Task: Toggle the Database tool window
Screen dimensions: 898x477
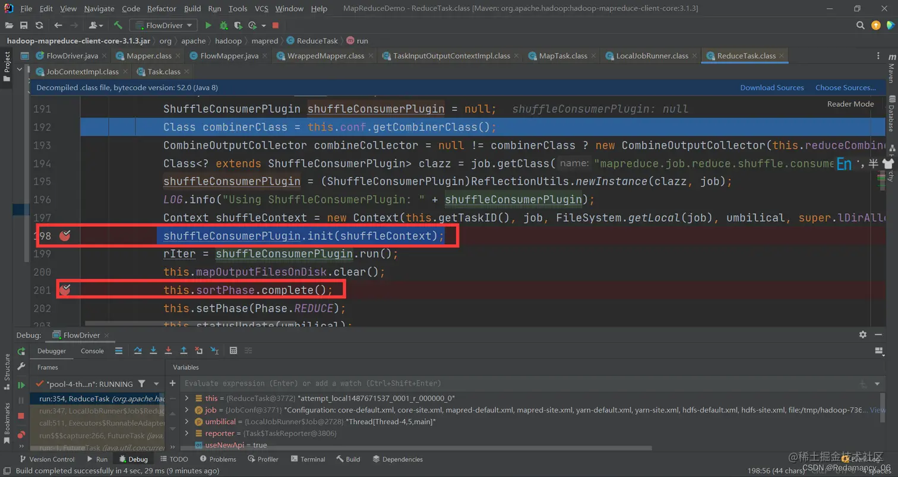Action: click(x=891, y=114)
